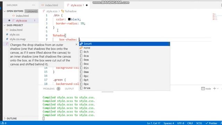
Task: Pick the 0rem unit suggestion
Action: 125,88
